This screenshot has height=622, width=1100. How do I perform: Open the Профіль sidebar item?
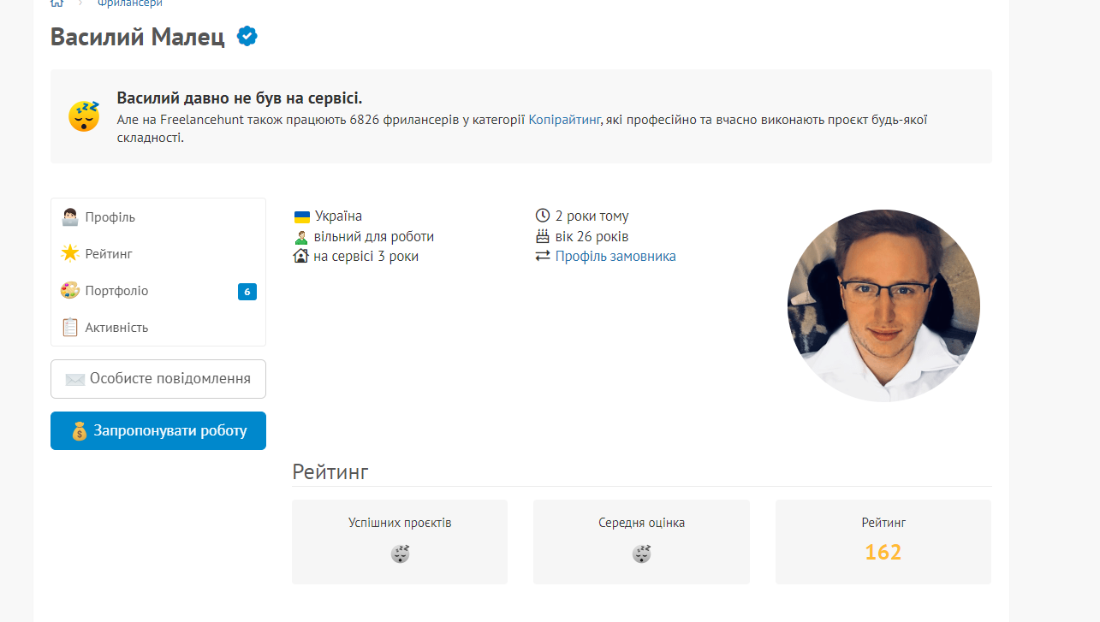tap(158, 217)
